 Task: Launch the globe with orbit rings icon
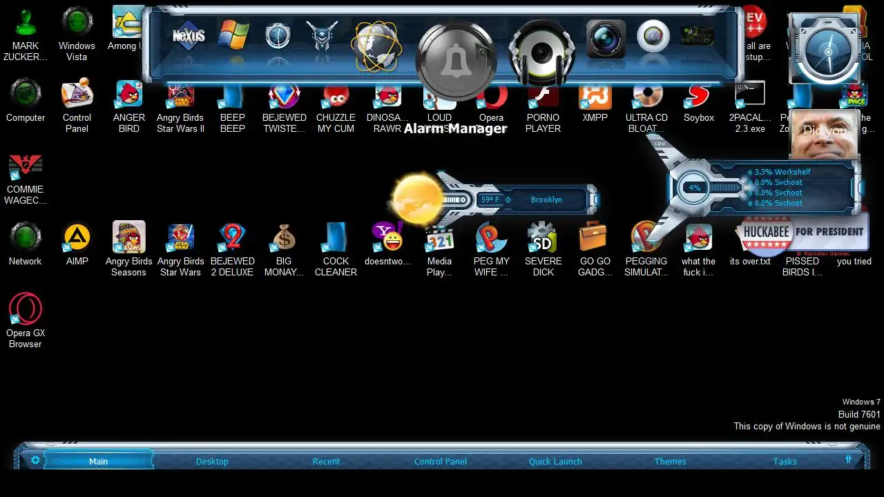[376, 46]
